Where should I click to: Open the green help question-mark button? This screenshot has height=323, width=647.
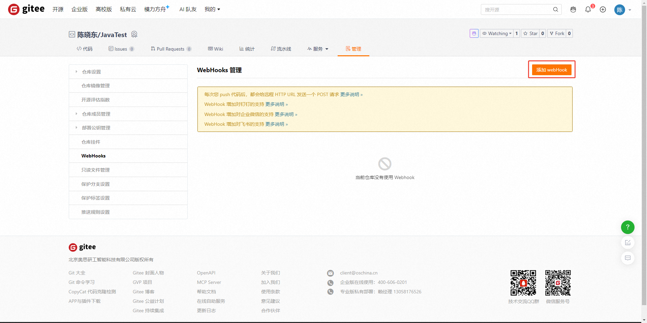[627, 227]
